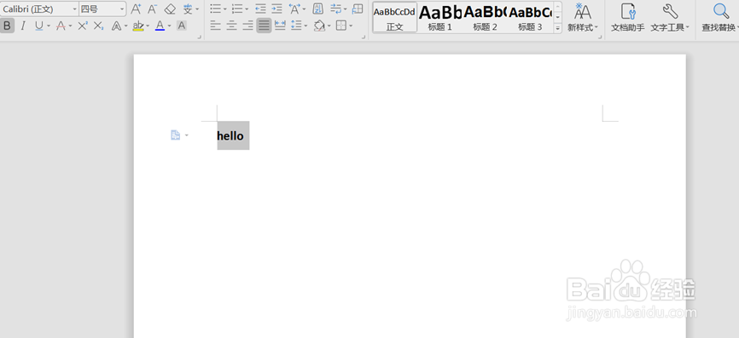Expand the styles gallery more button

(557, 28)
